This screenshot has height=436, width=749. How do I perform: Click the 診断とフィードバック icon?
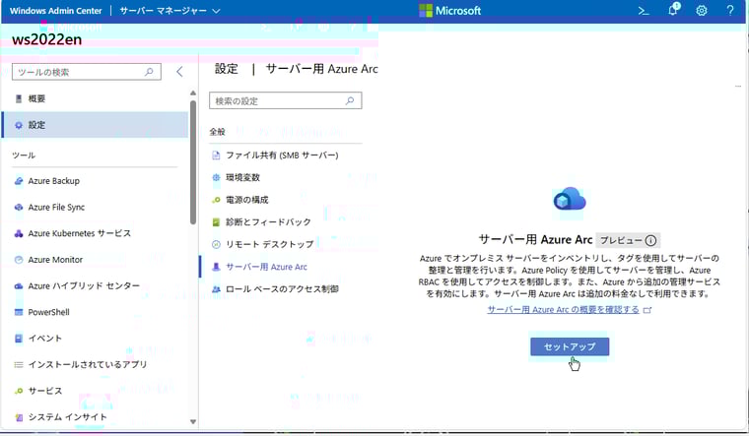coord(216,222)
